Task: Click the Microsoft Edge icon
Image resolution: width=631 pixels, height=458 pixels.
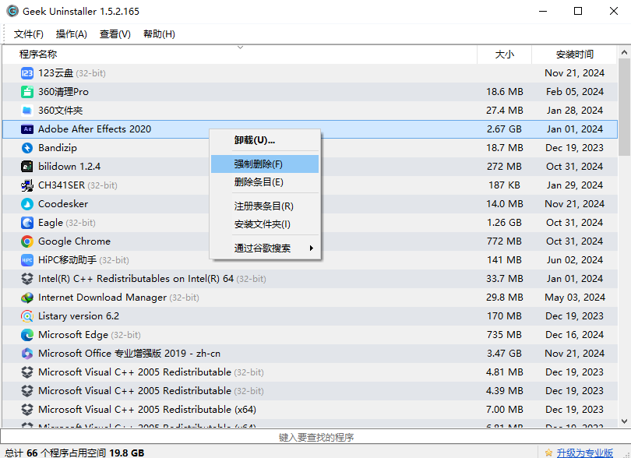Action: point(27,335)
